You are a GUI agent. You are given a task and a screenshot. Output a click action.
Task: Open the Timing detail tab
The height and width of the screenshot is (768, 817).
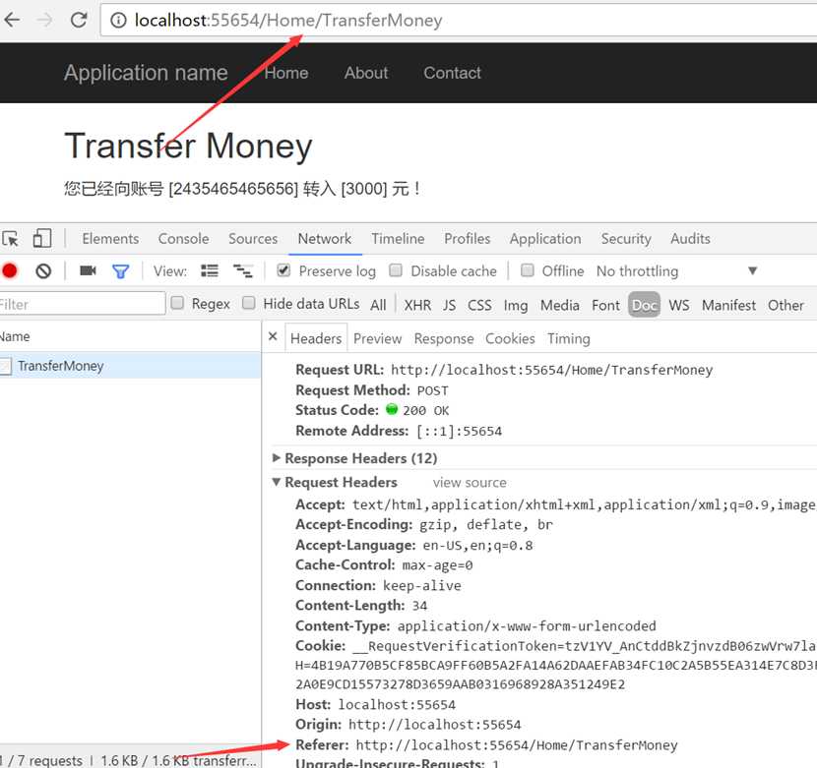point(569,338)
